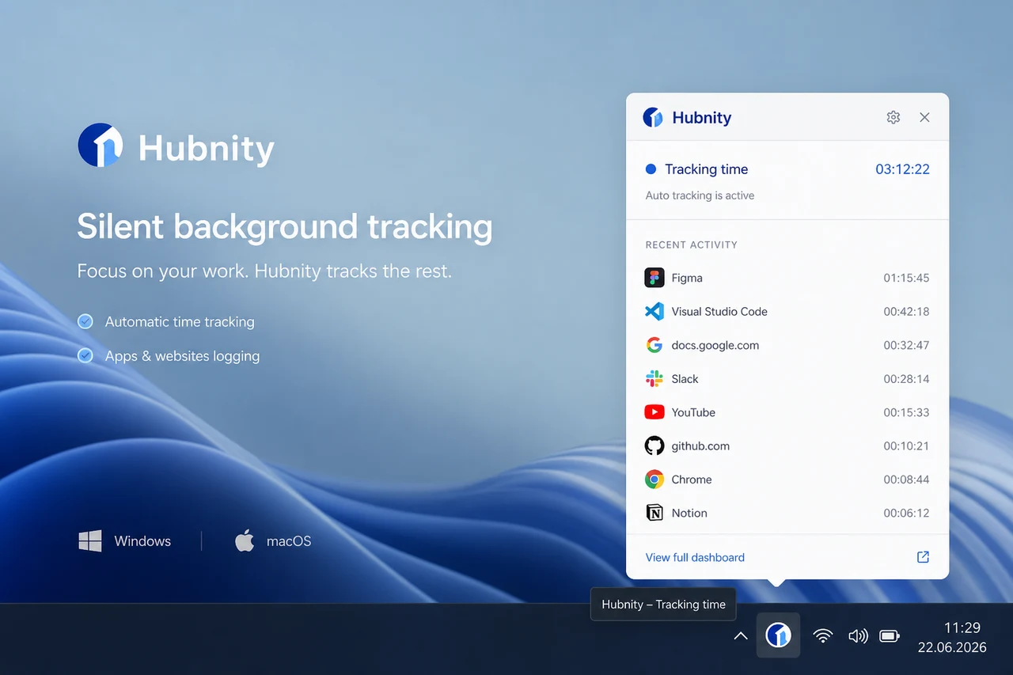The image size is (1013, 675).
Task: Click Focus on your work tagline
Action: coord(264,271)
